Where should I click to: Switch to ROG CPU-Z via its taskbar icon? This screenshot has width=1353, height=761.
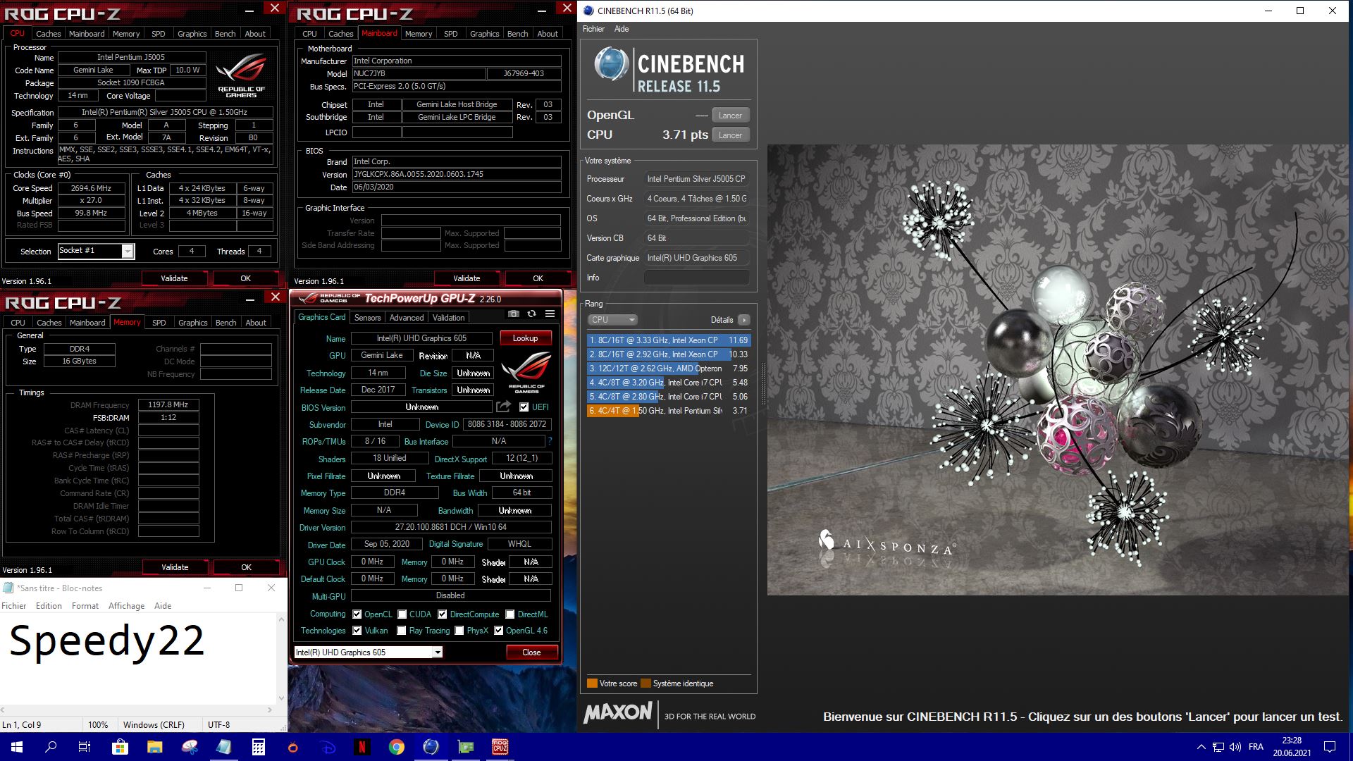[x=500, y=747]
